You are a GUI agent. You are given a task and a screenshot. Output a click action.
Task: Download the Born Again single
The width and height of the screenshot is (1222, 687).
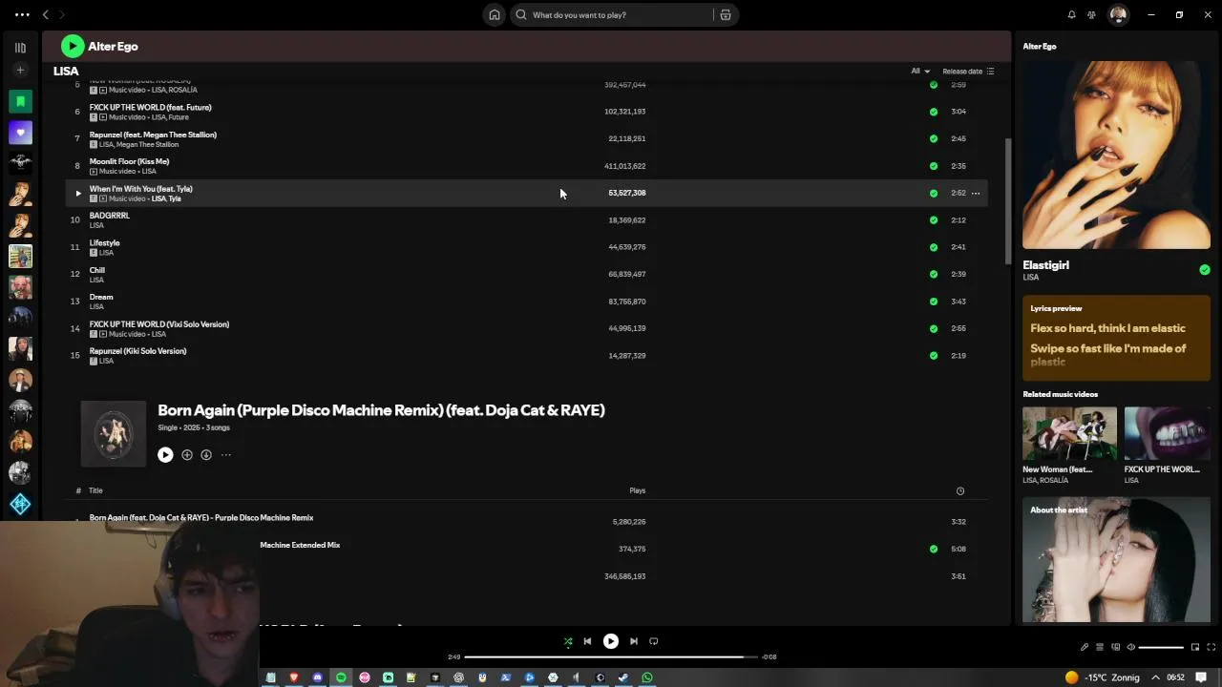tap(206, 455)
